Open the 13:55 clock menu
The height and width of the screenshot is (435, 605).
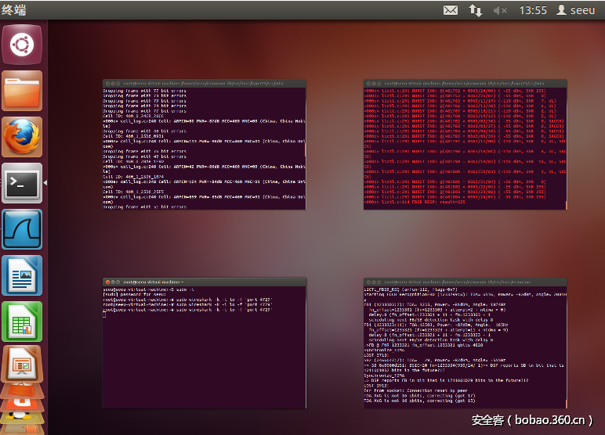coord(533,10)
